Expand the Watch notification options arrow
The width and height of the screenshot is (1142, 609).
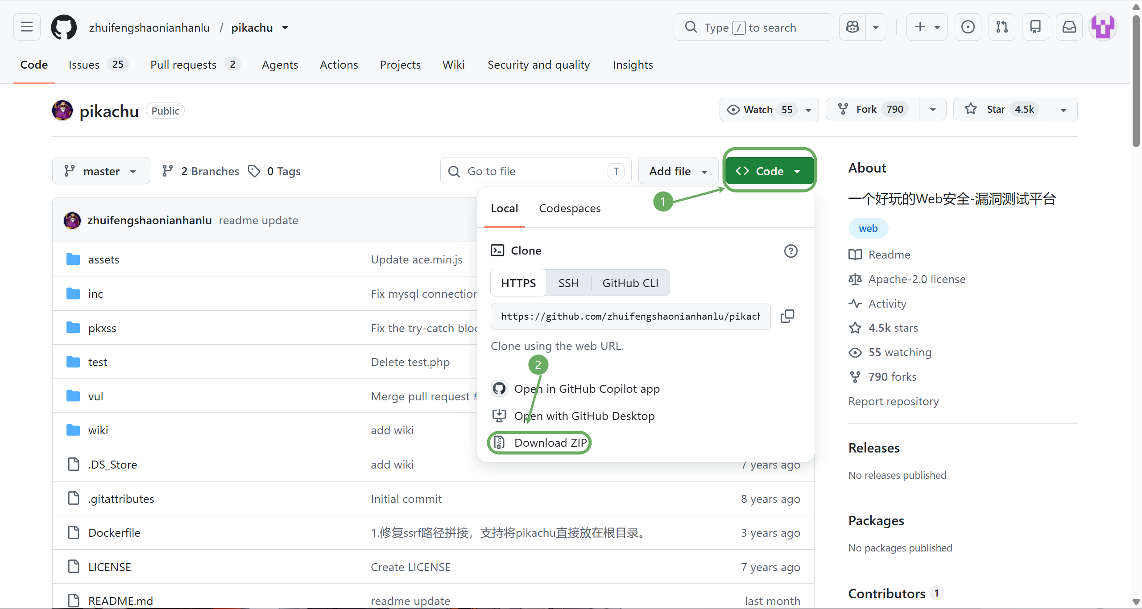coord(808,109)
